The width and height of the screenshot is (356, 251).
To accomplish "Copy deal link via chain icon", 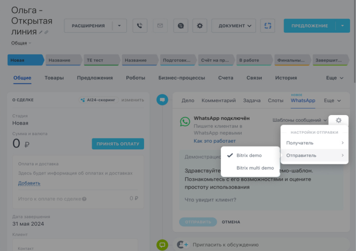I will pos(46,32).
